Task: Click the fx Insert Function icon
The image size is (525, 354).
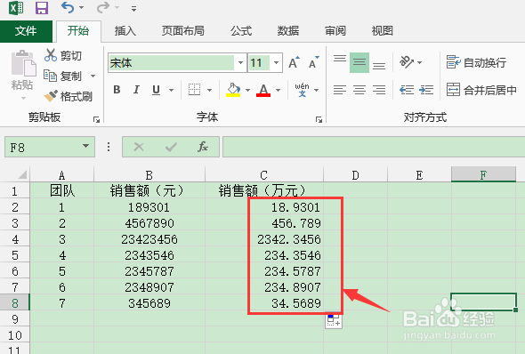Action: pyautogui.click(x=203, y=147)
